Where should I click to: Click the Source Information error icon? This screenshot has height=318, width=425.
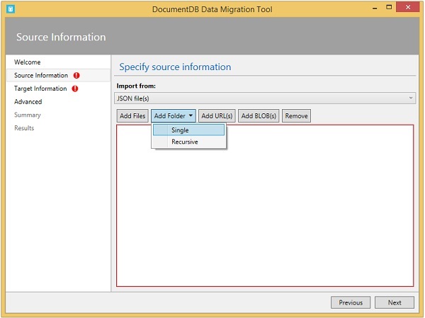(76, 75)
